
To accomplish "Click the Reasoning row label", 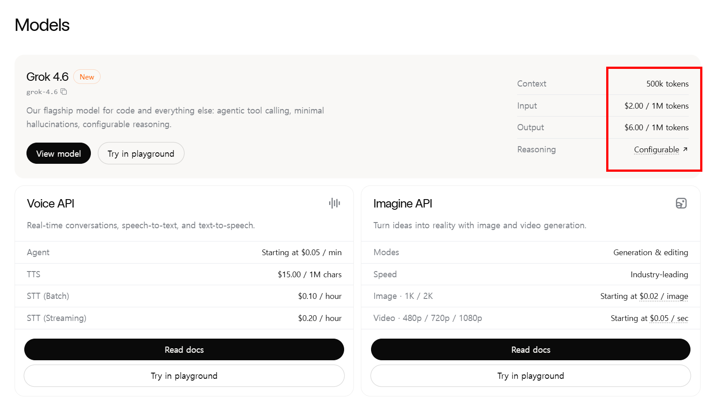I will coord(536,150).
